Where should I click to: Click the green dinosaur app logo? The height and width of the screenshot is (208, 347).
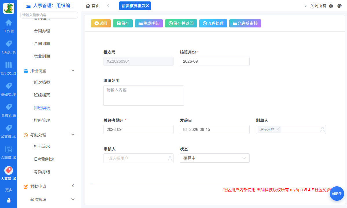tap(9, 8)
